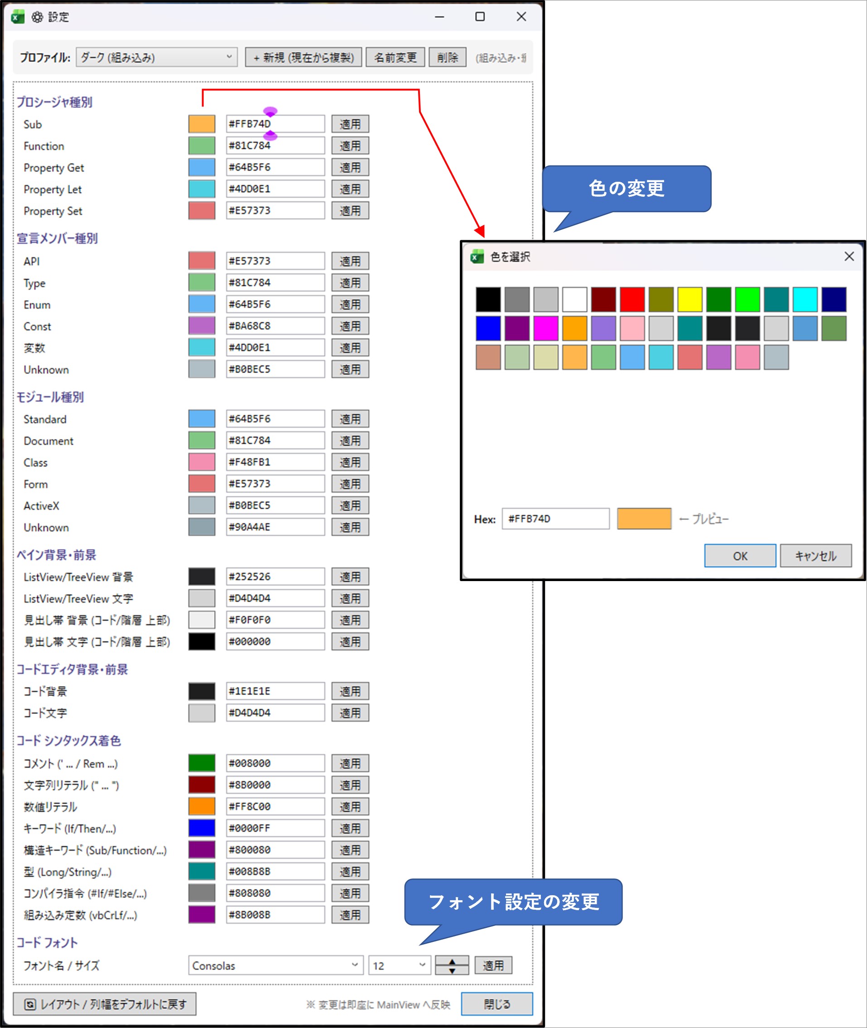Click the コンパイラ指令 gray swatch
Image resolution: width=867 pixels, height=1028 pixels.
202,893
